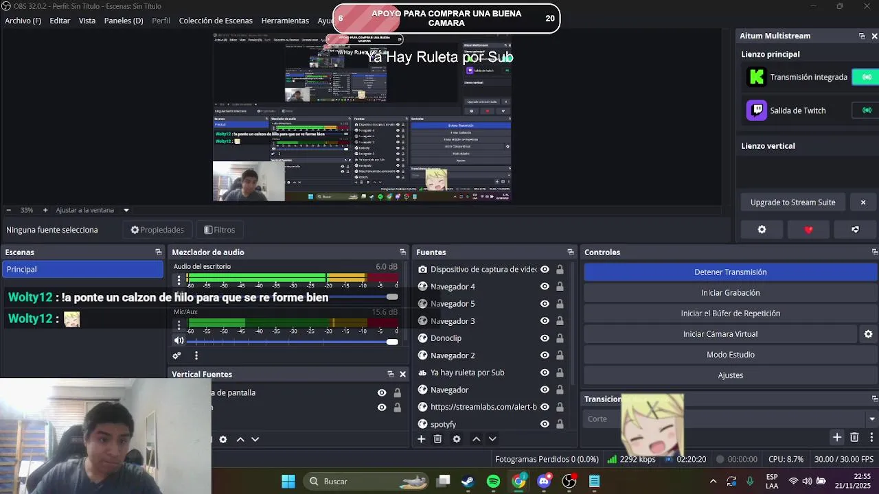The width and height of the screenshot is (879, 494).
Task: Open Vista menu
Action: point(87,21)
